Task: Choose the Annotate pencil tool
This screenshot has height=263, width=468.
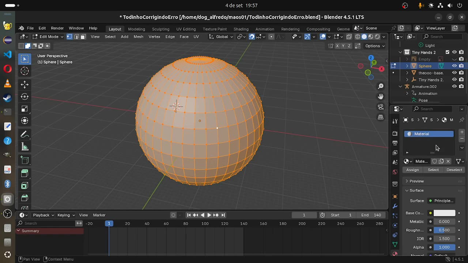Action: pos(24,134)
